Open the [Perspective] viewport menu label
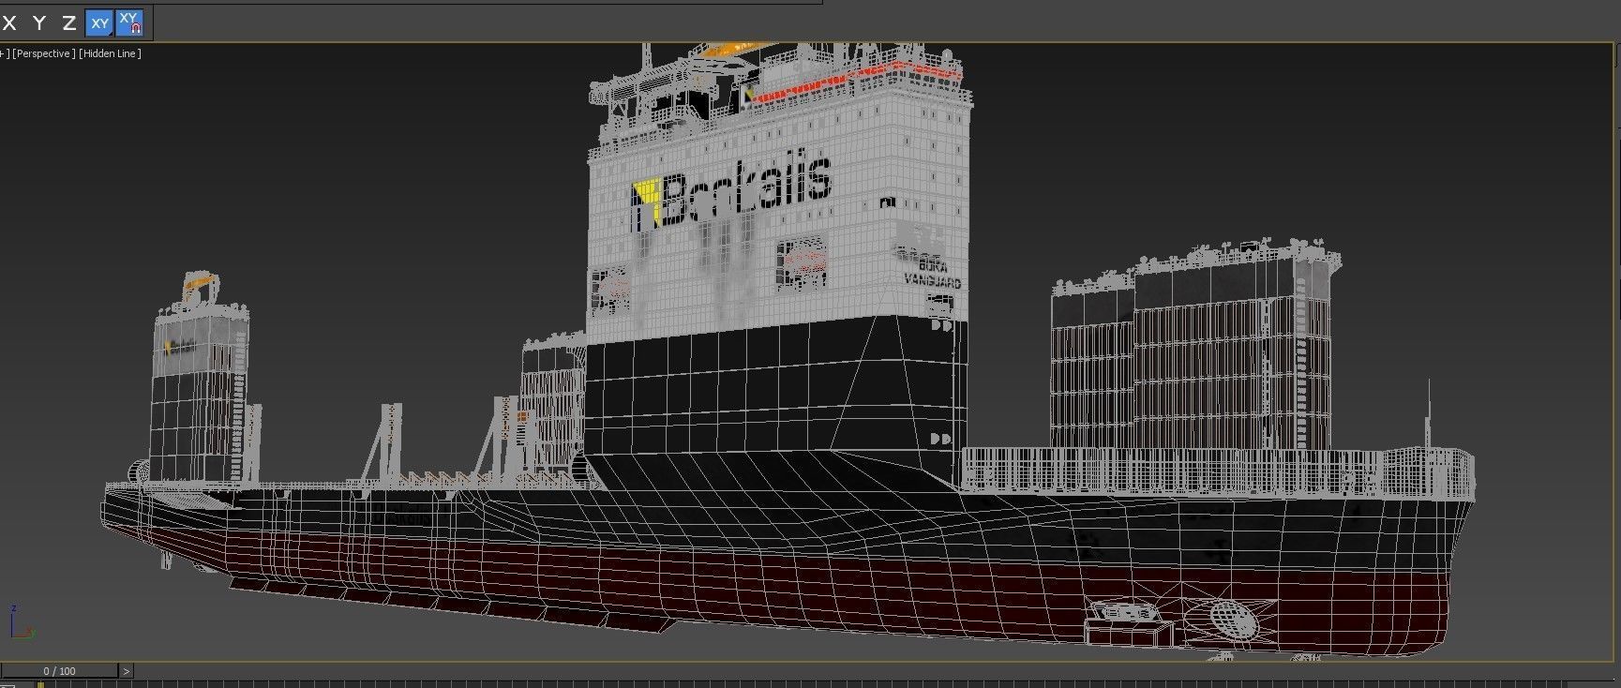 (x=43, y=53)
